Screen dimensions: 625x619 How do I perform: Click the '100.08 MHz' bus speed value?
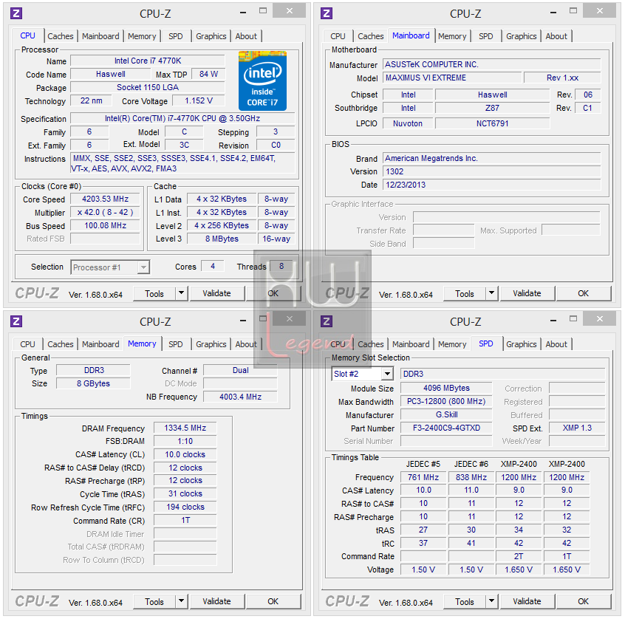105,225
